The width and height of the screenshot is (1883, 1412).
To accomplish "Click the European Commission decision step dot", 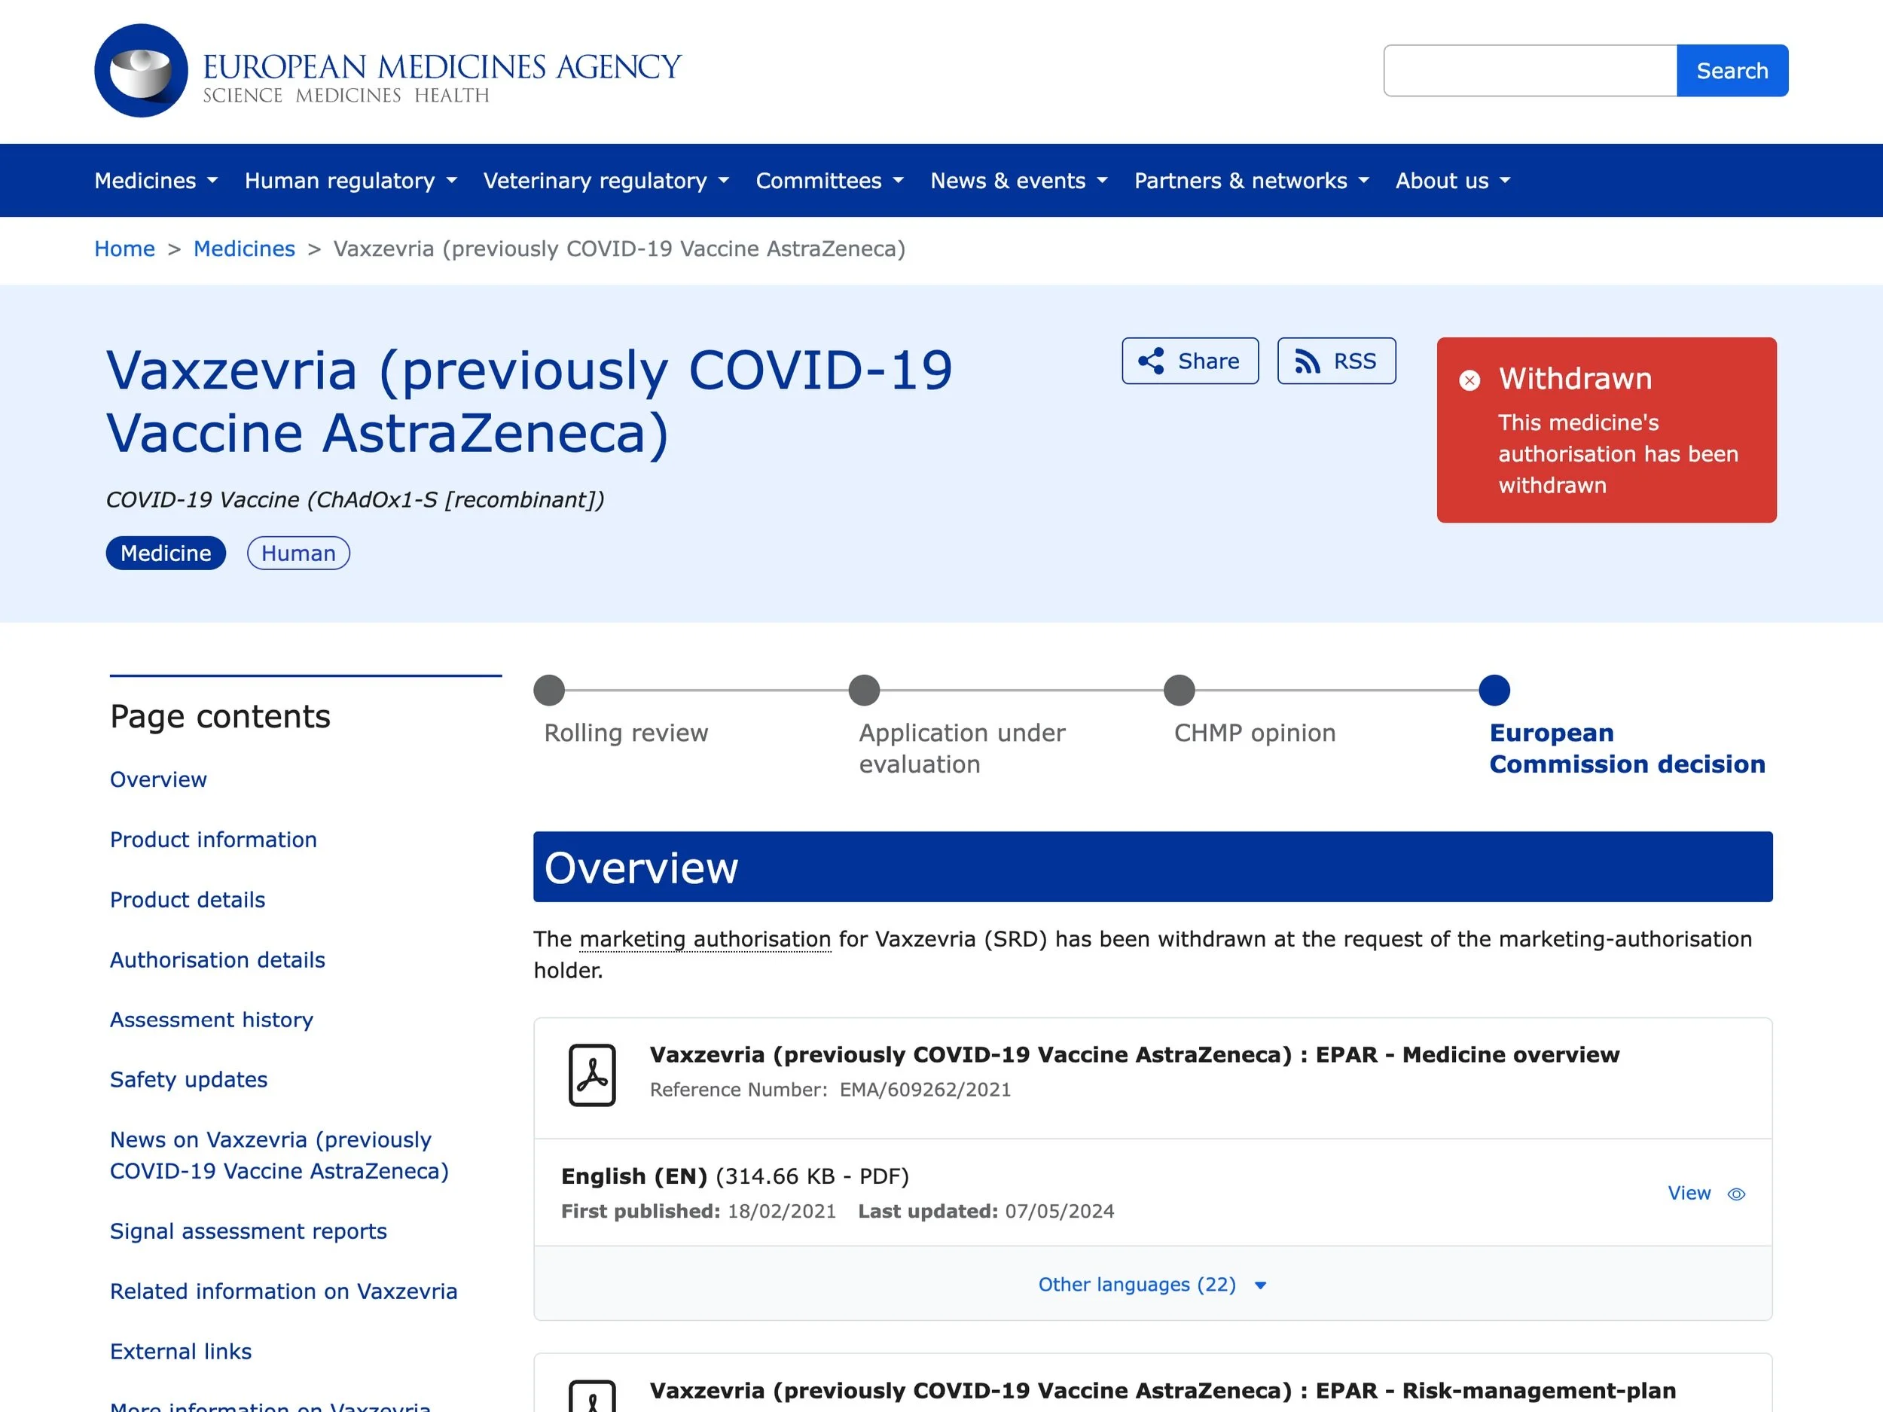I will [1494, 691].
